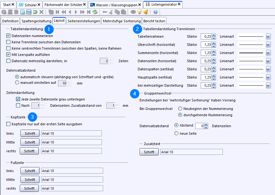
Task: Click Schrift button for Kopfzeile Mitte
Action: (x=30, y=142)
